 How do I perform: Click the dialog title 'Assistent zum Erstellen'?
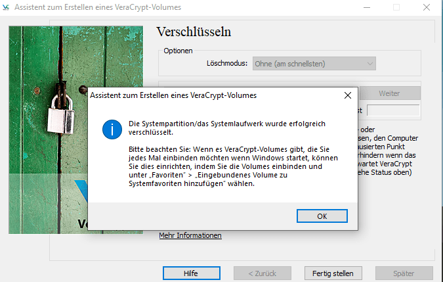tap(173, 95)
